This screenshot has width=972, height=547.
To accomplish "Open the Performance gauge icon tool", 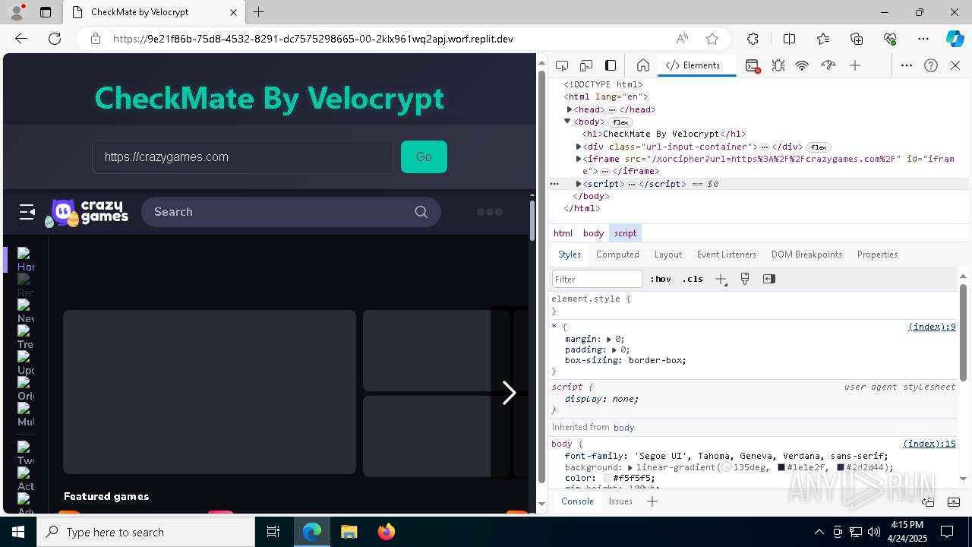I will pos(828,65).
